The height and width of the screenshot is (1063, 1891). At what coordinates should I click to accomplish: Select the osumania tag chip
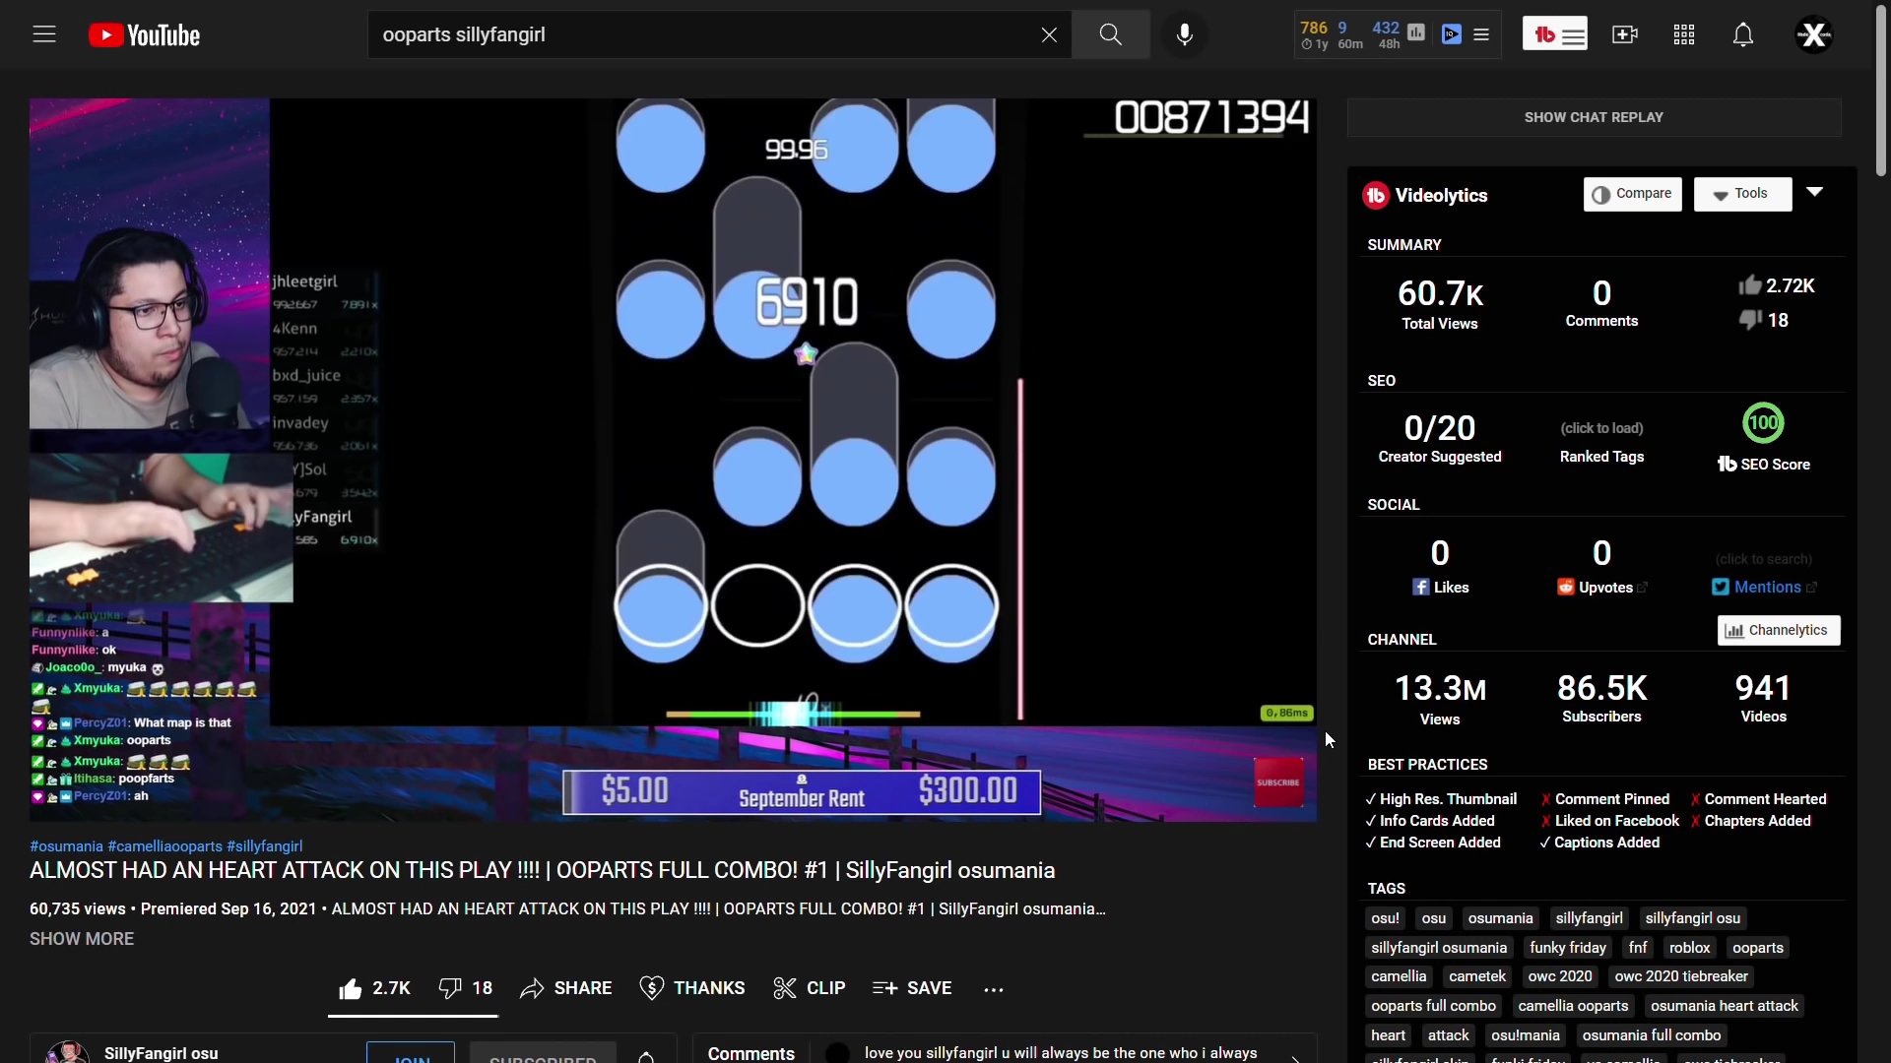1499,917
